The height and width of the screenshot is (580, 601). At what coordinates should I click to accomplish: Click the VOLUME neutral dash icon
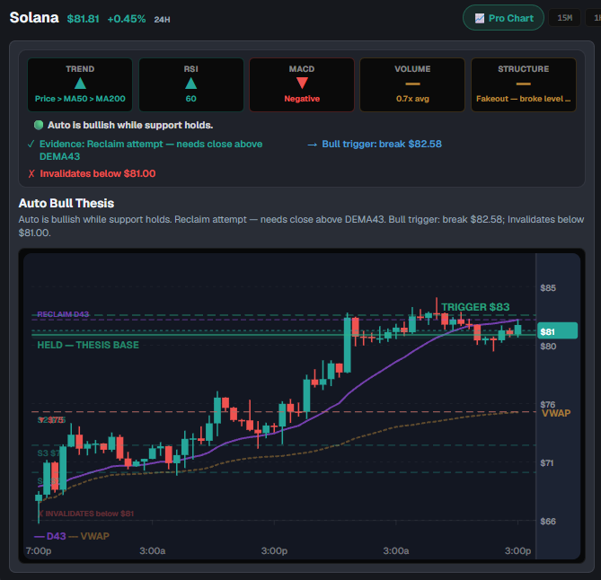(x=412, y=83)
